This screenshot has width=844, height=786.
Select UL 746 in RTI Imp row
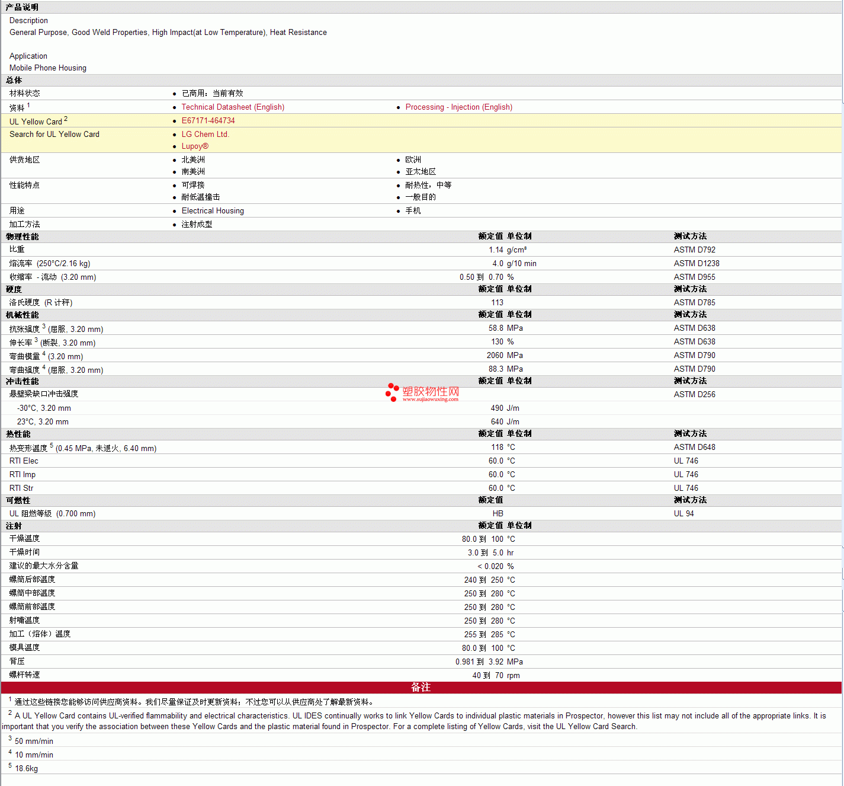(x=686, y=475)
